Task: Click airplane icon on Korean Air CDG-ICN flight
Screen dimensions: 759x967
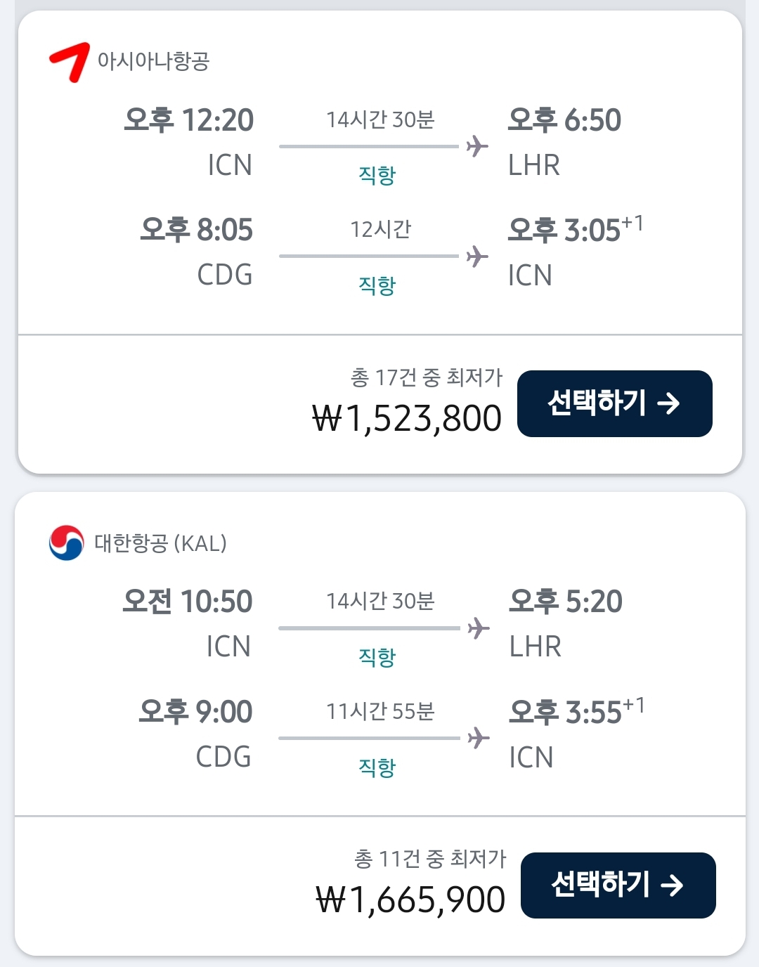Action: 479,738
